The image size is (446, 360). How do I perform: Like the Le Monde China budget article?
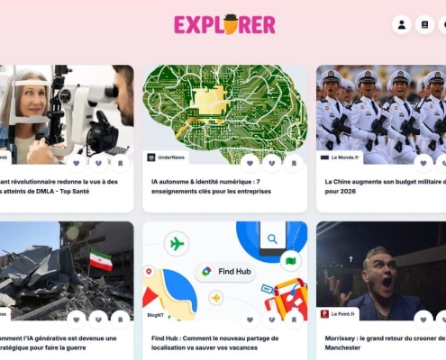[423, 163]
